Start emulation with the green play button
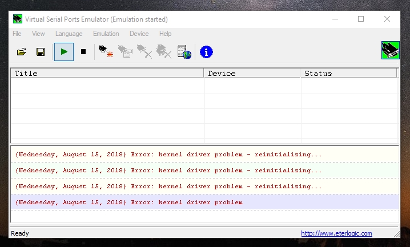The height and width of the screenshot is (247, 410). pyautogui.click(x=64, y=52)
